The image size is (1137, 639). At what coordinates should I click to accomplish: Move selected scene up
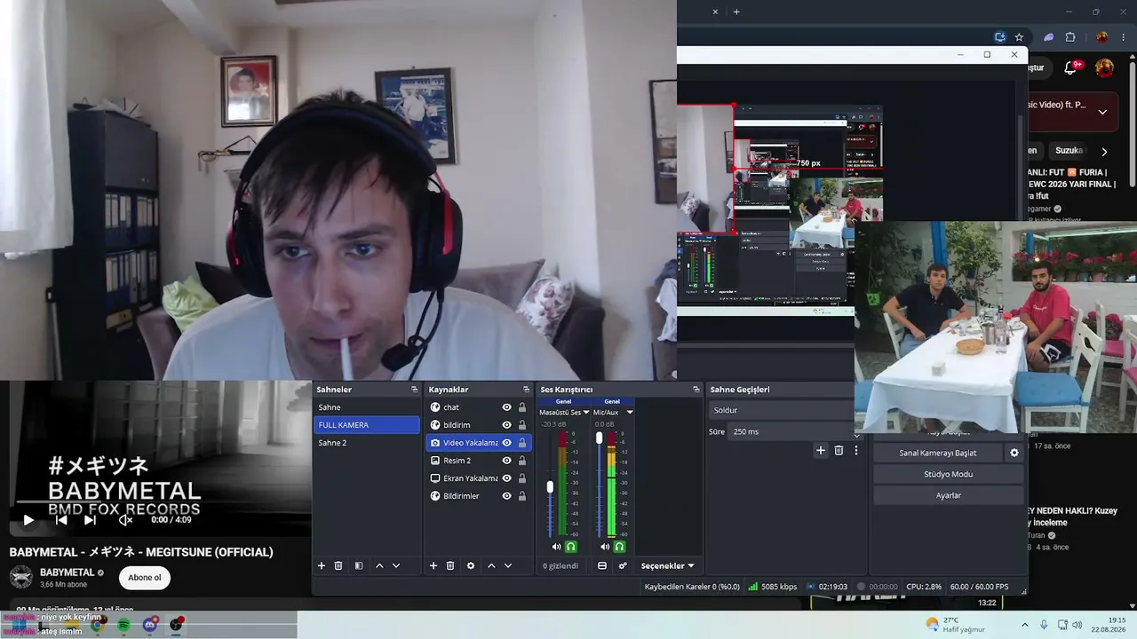(379, 565)
